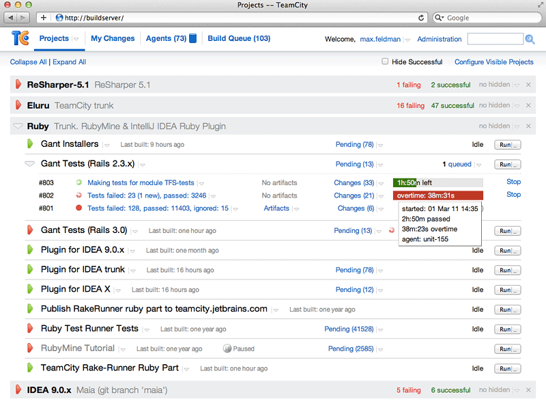The height and width of the screenshot is (410, 546).
Task: Click the green status icon for Plugin for IDEA 9.0.x
Action: [30, 249]
